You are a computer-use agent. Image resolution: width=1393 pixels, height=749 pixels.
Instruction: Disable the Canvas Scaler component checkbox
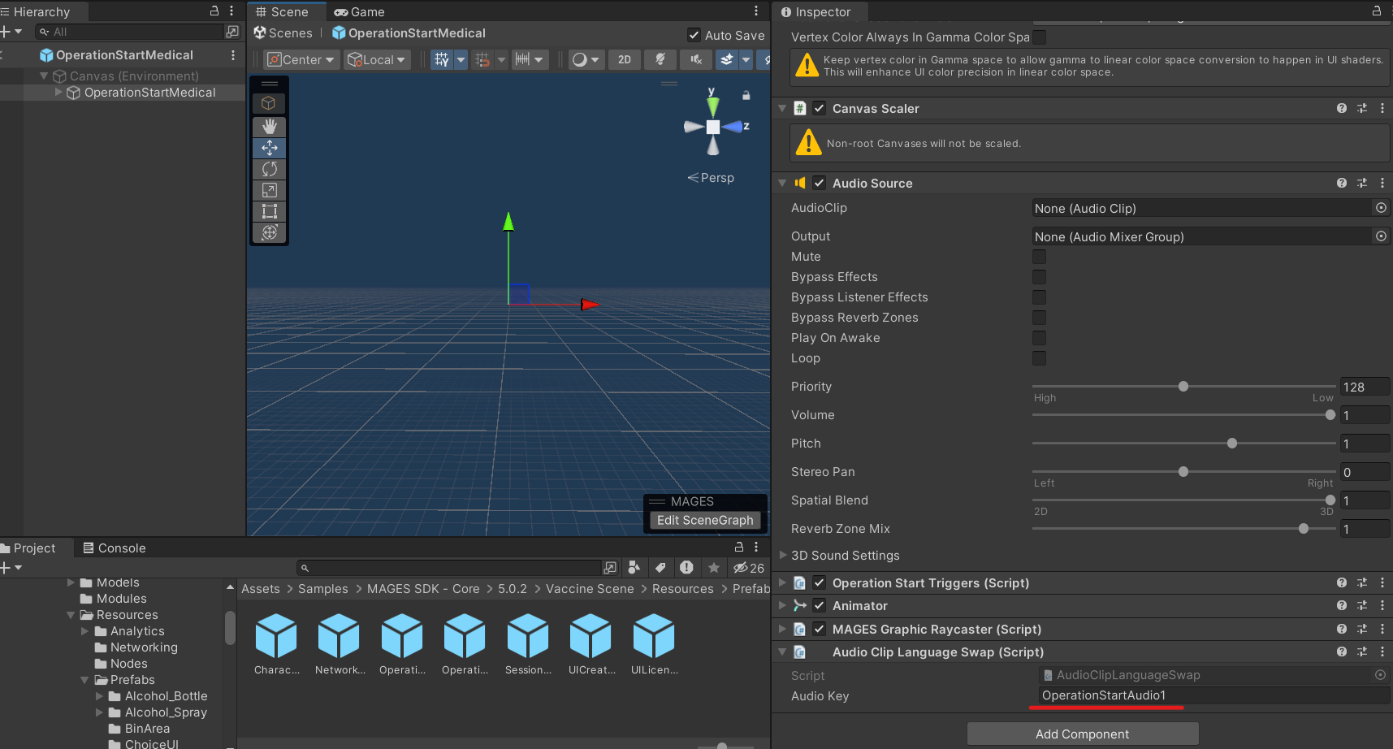pos(820,108)
